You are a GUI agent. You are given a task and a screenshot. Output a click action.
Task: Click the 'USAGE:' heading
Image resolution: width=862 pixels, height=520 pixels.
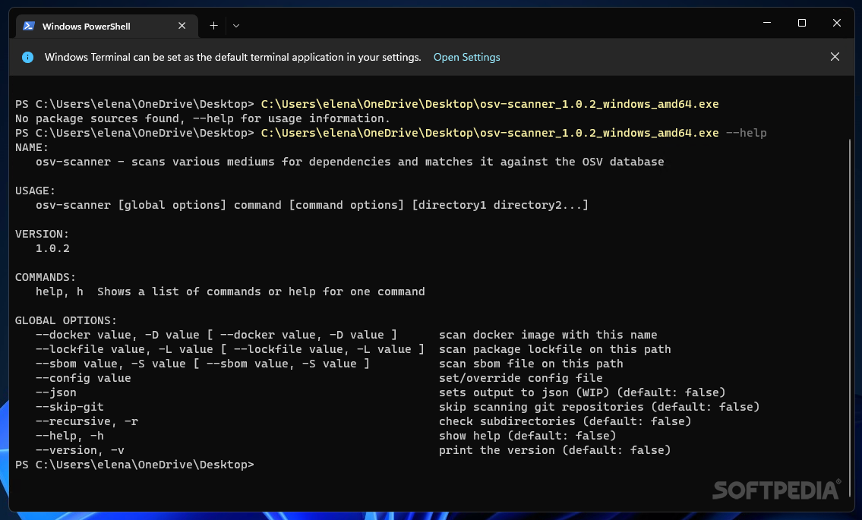click(35, 191)
